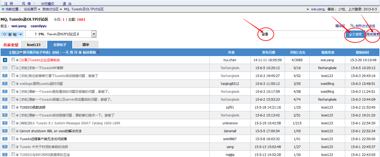Screen dimensions: 380x157
Task: Click the envelope icon beside Tuxedo远程客户端无法访问故障
Action: (5, 139)
